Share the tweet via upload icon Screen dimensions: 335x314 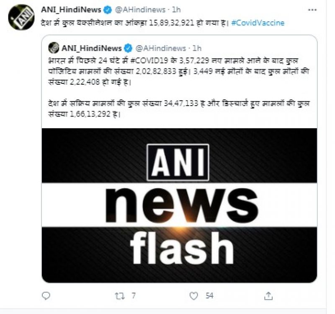[268, 296]
